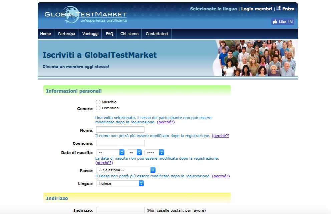Screen dimensions: 331x214
Task: Open the Paese country dropdown
Action: click(x=126, y=170)
